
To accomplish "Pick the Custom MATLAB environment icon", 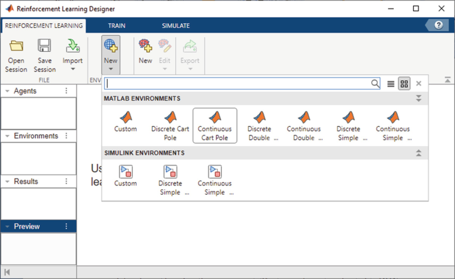I will click(x=126, y=120).
